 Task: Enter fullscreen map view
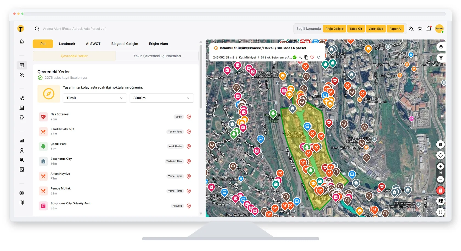tap(440, 212)
